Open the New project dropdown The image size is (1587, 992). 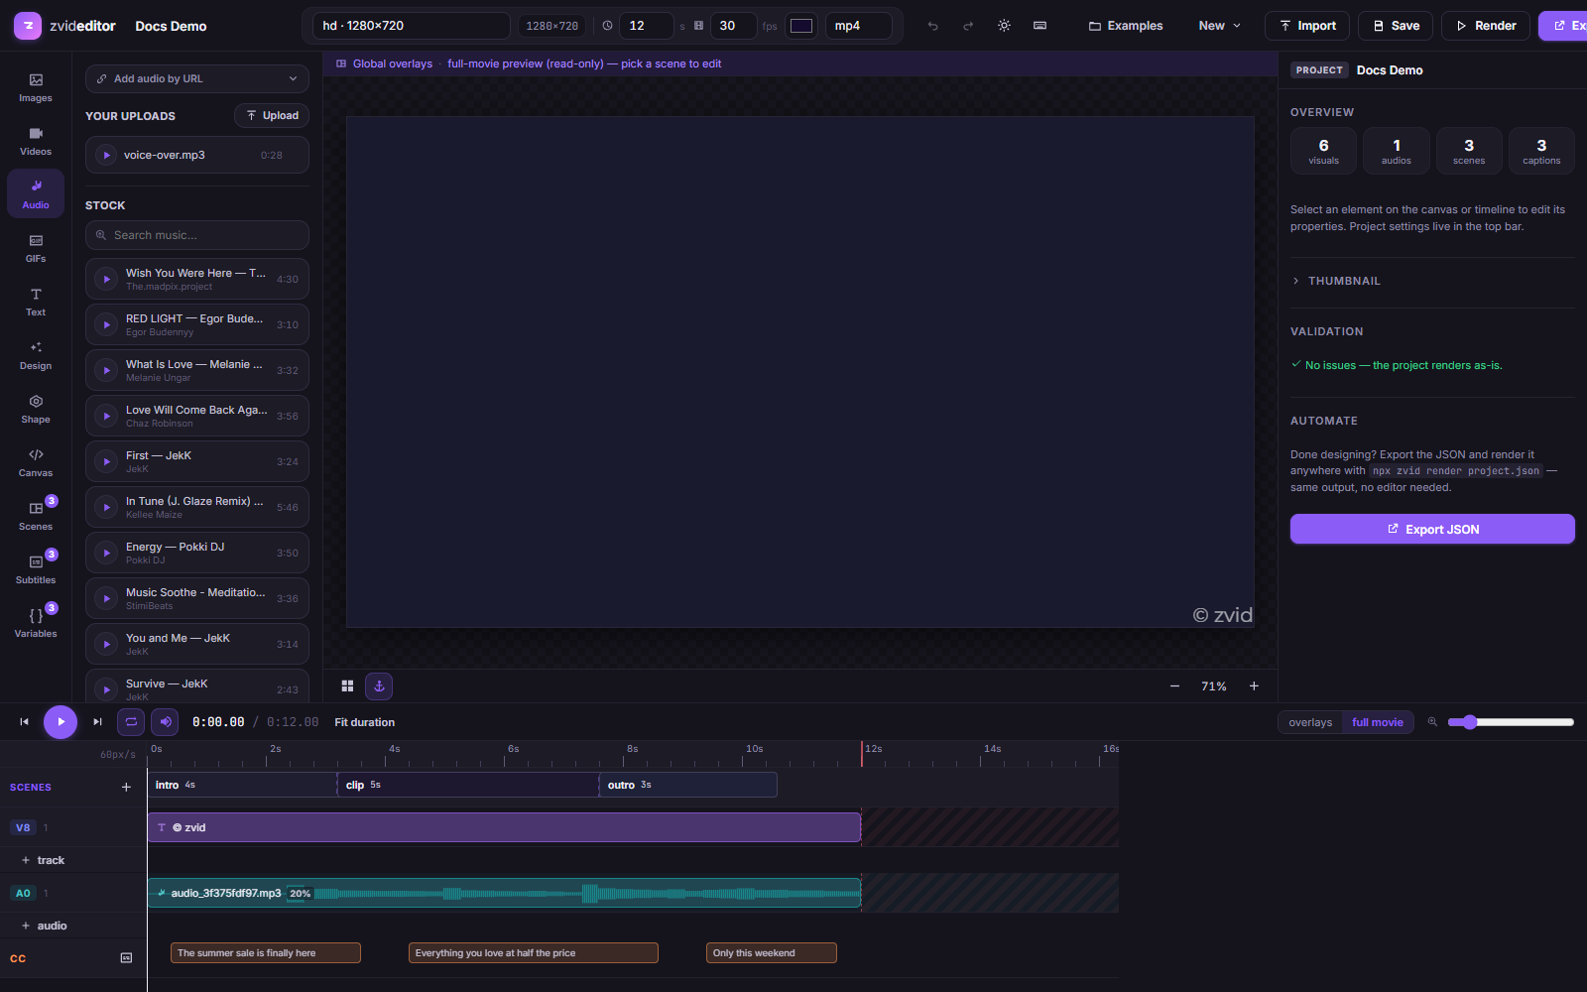[x=1219, y=26]
